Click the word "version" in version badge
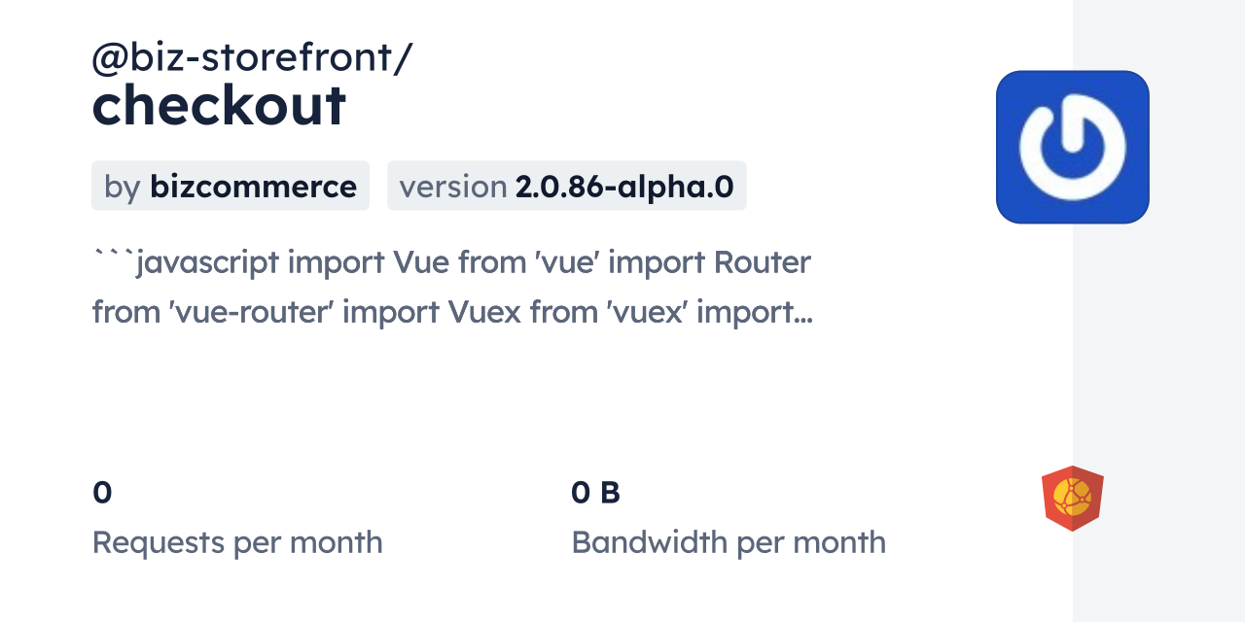 click(452, 187)
